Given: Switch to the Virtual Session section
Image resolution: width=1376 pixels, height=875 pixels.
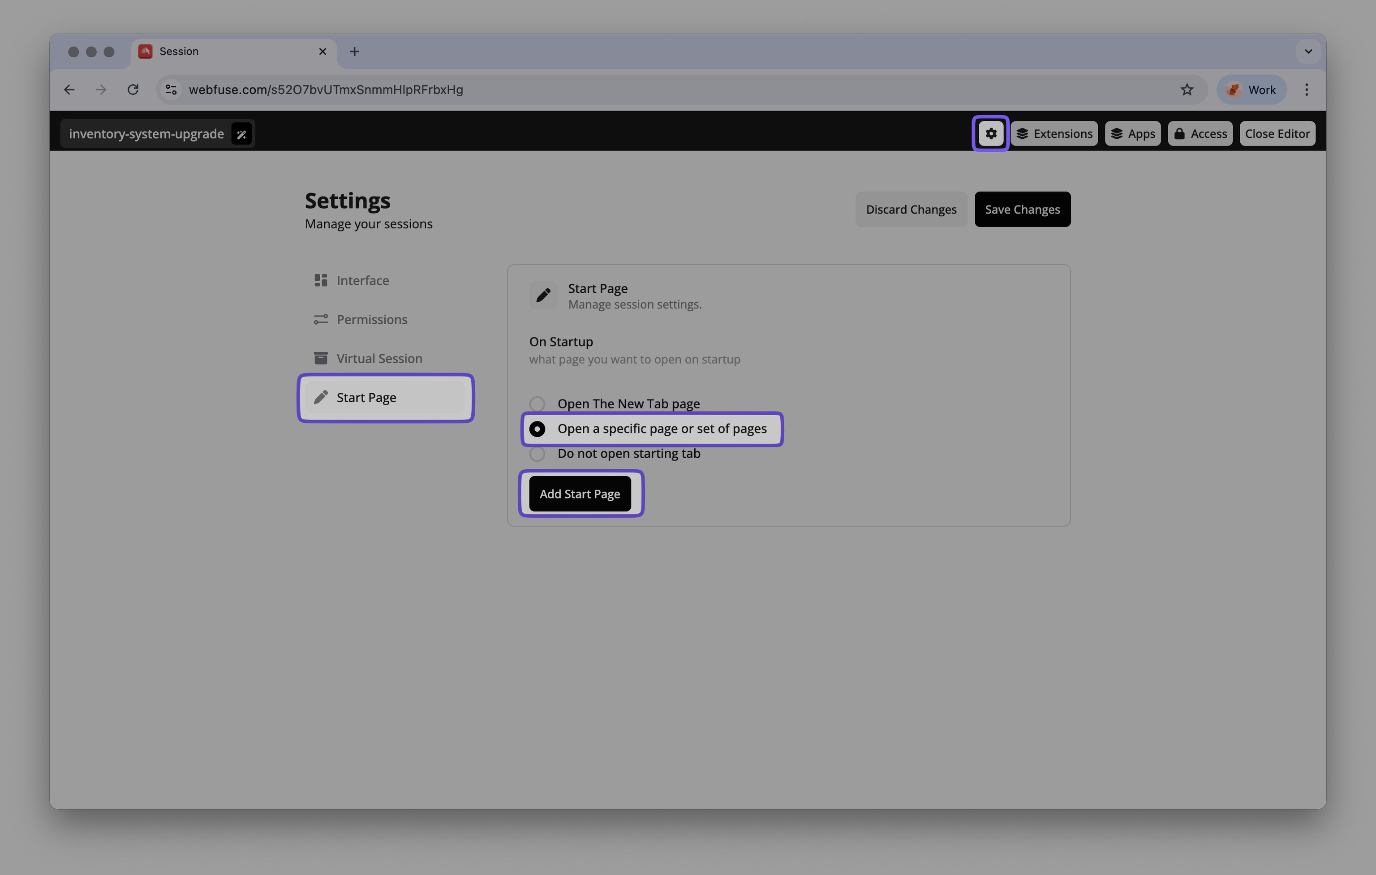Looking at the screenshot, I should [379, 358].
